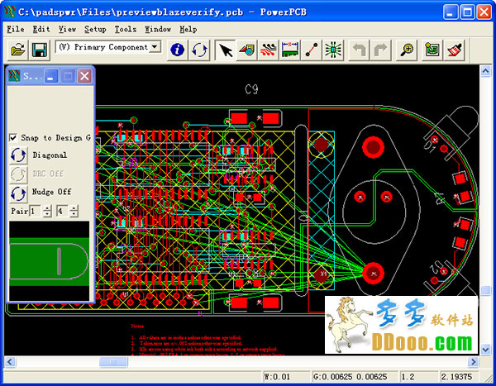Open the Setup menu
496x386 pixels.
[x=95, y=29]
